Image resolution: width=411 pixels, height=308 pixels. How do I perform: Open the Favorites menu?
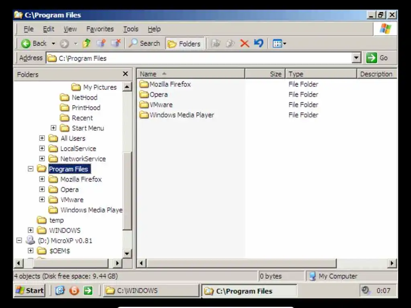tap(100, 29)
